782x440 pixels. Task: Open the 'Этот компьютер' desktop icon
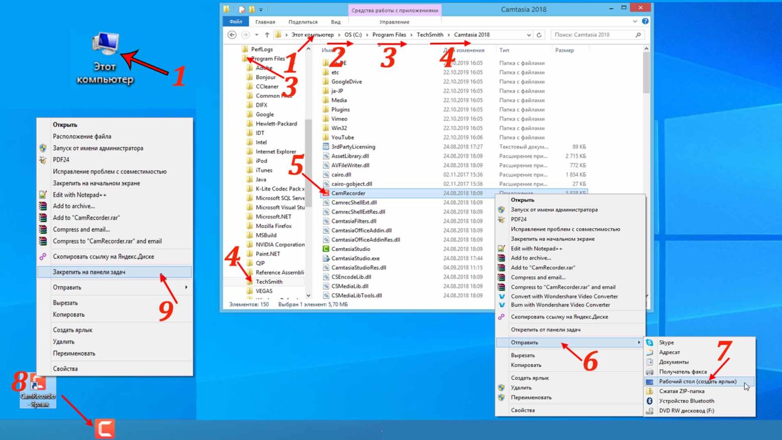105,58
